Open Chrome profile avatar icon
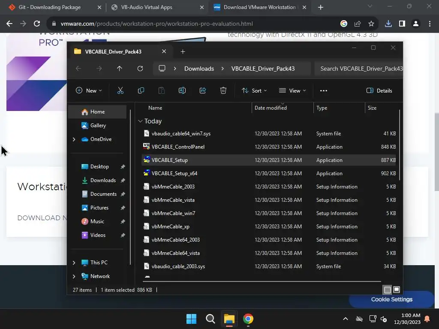The image size is (439, 329). [x=416, y=24]
